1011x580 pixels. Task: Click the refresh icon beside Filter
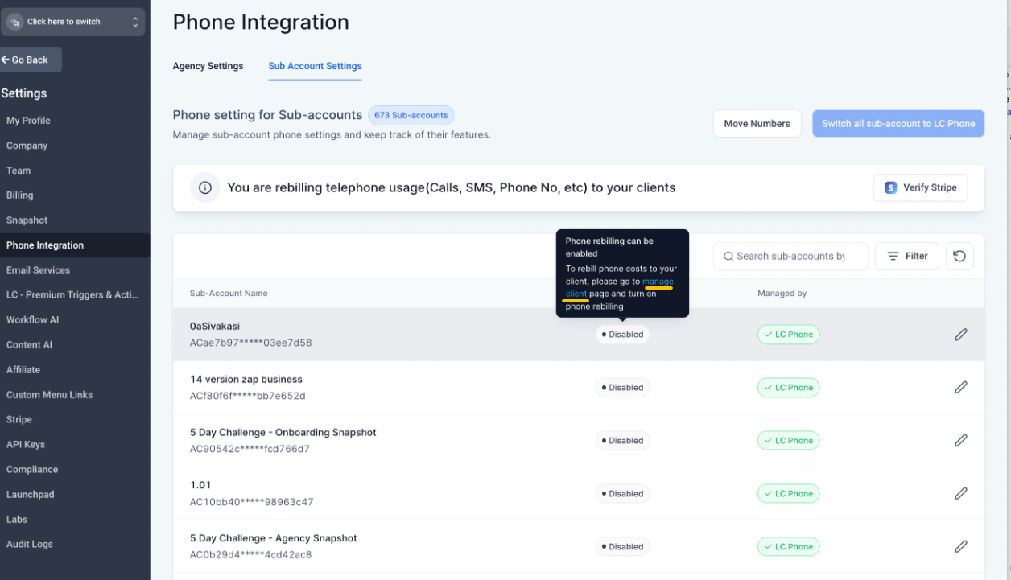(x=959, y=256)
